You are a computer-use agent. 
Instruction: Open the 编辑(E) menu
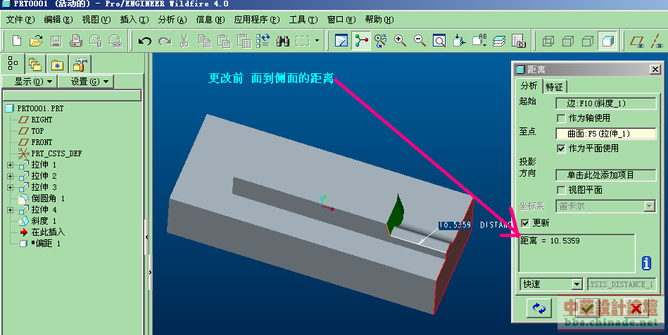click(58, 20)
